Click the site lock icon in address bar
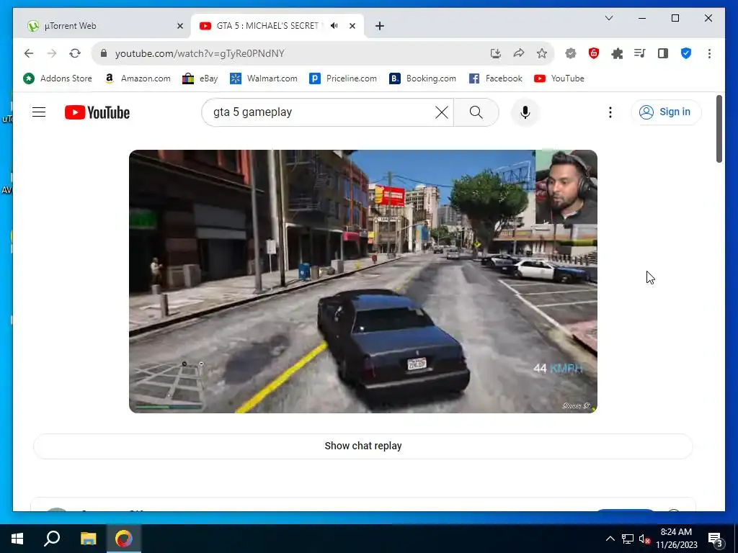 point(104,53)
